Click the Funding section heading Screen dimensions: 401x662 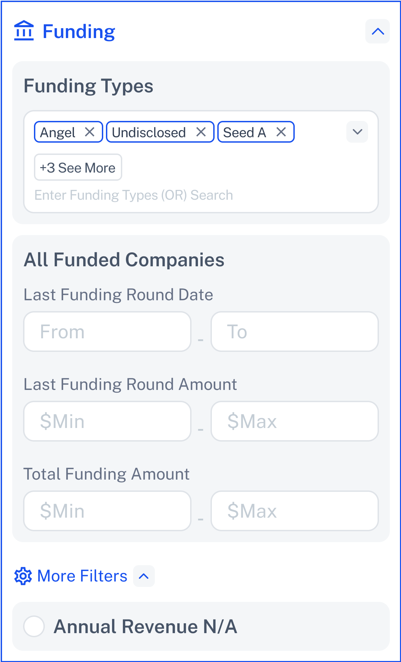(79, 32)
